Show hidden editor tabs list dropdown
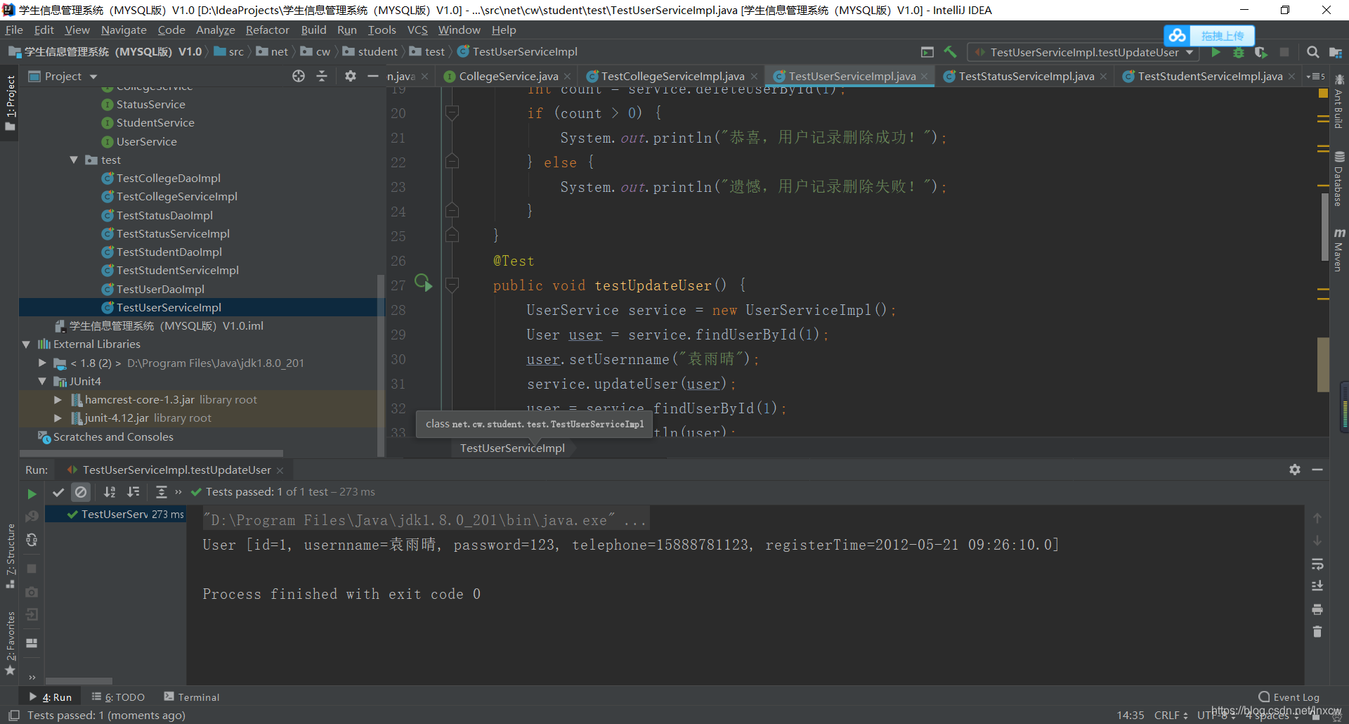The height and width of the screenshot is (724, 1349). pyautogui.click(x=1315, y=76)
